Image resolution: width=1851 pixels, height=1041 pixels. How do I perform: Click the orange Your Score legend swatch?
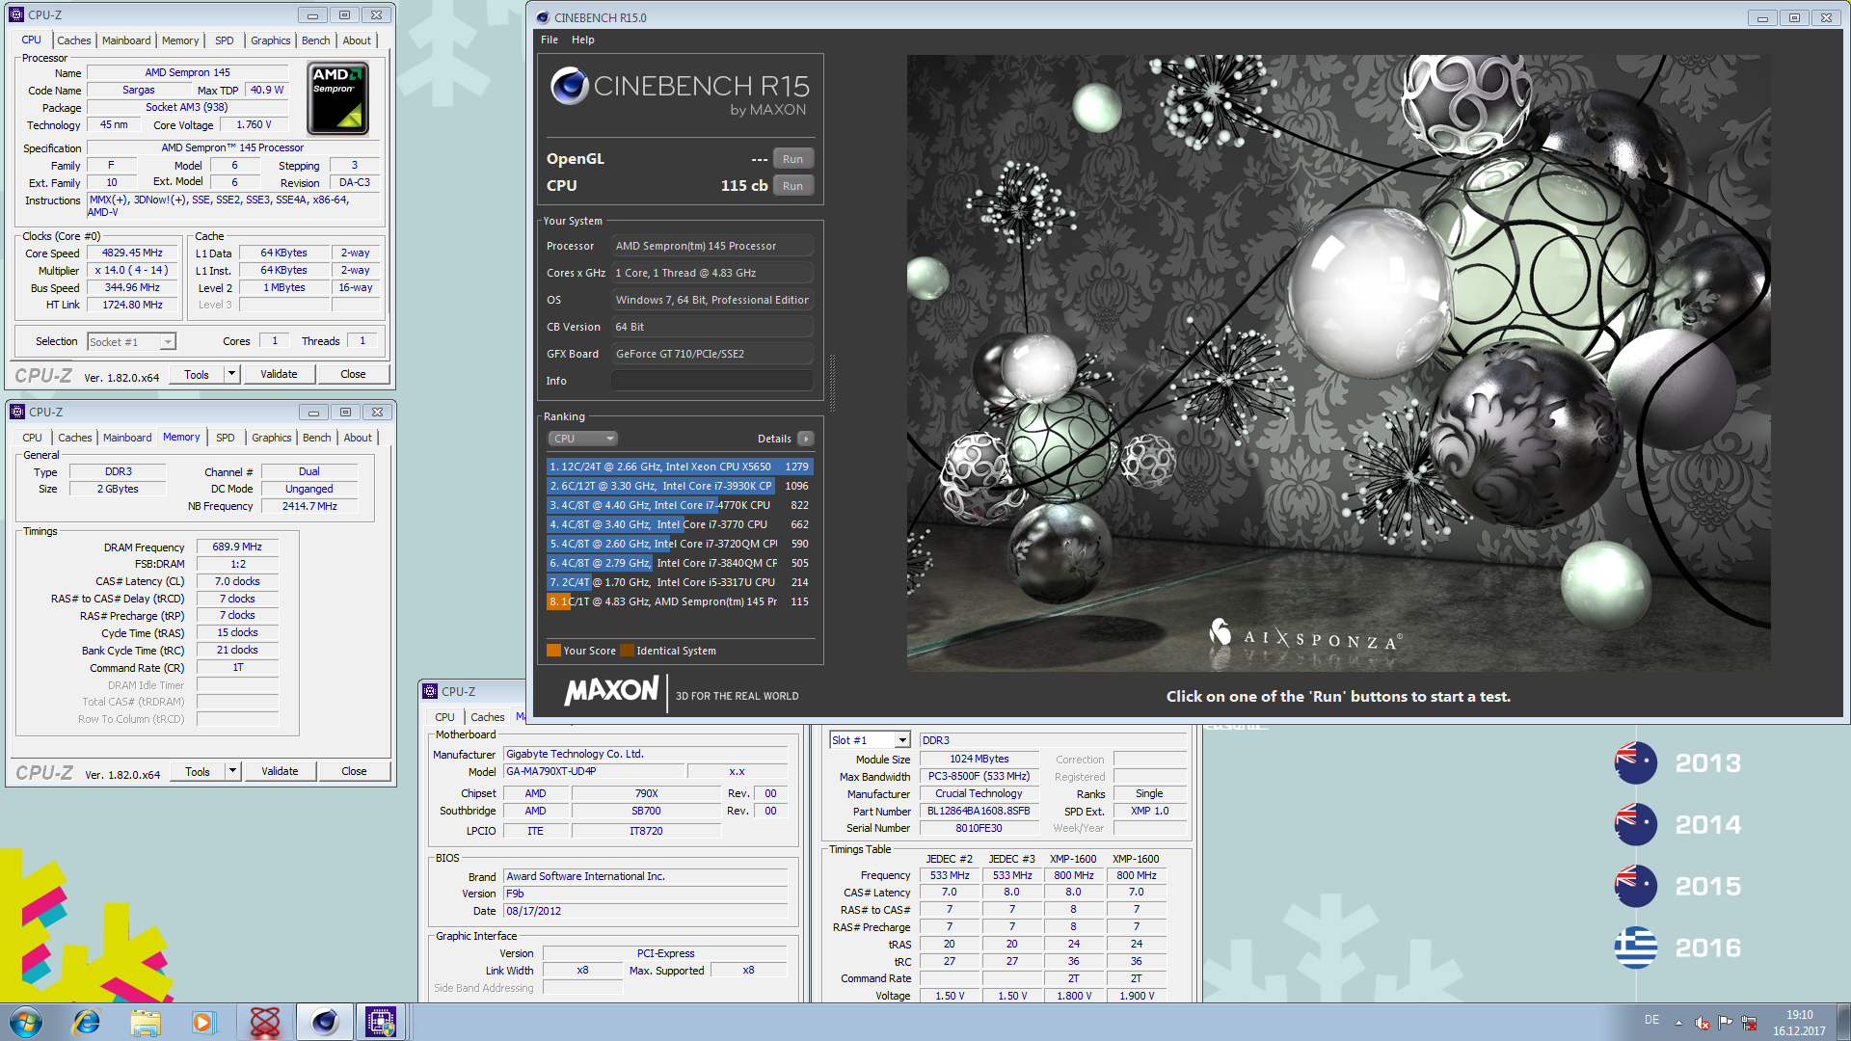pyautogui.click(x=553, y=651)
